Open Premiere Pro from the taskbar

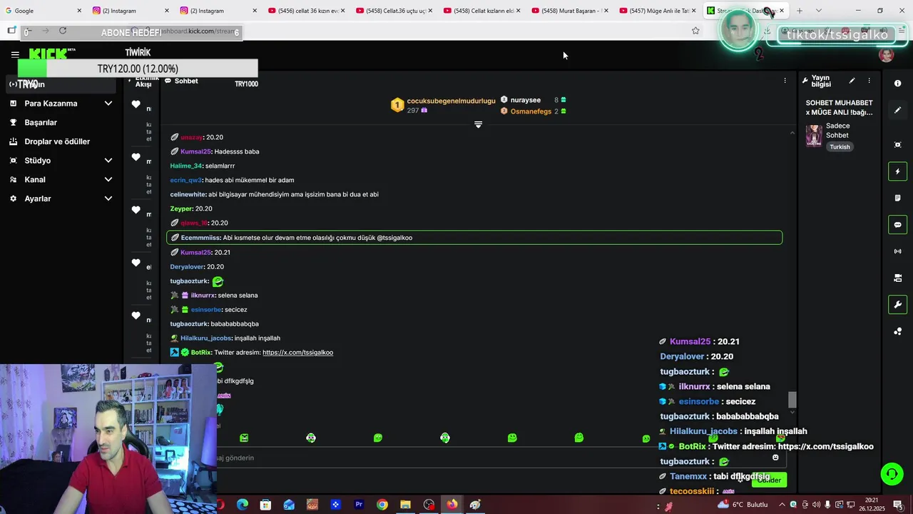coord(359,505)
